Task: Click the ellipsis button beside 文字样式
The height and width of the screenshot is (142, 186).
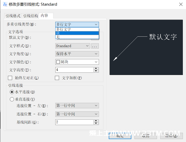Action: click(x=95, y=46)
